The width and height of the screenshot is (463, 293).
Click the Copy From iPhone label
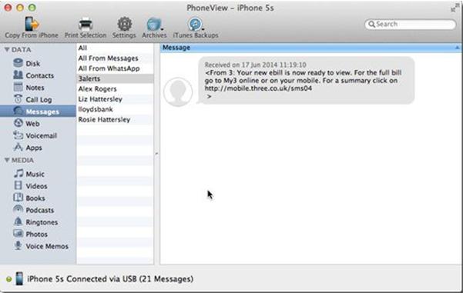pyautogui.click(x=32, y=35)
